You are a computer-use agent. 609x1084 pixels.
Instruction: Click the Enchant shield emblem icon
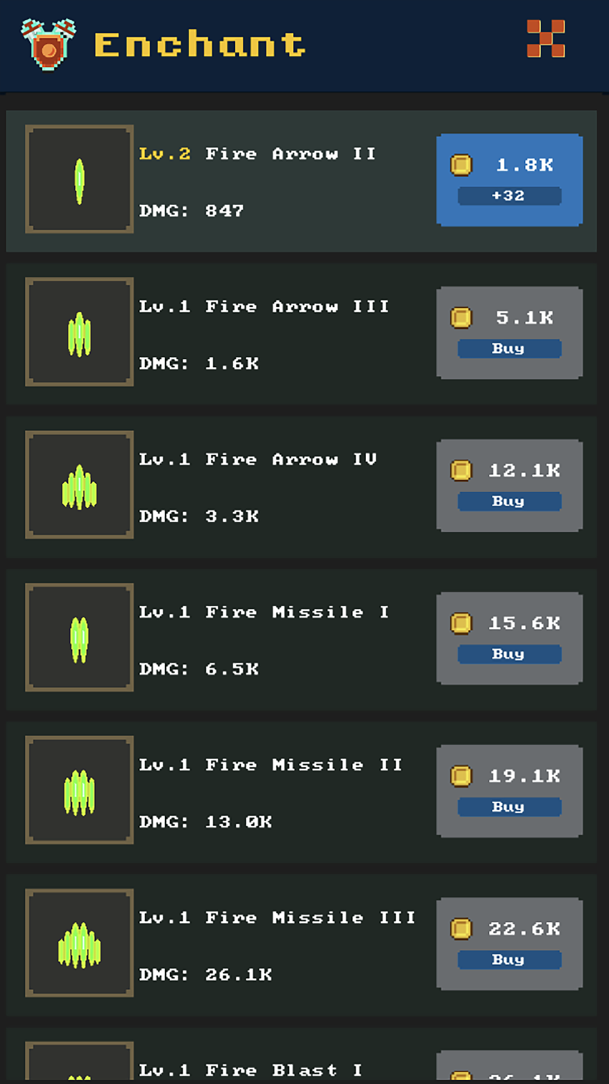[49, 44]
